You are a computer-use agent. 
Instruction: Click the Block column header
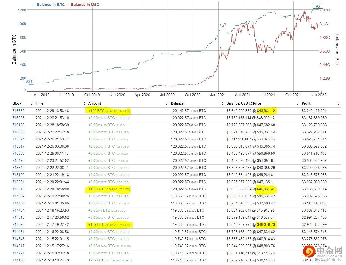[17, 103]
